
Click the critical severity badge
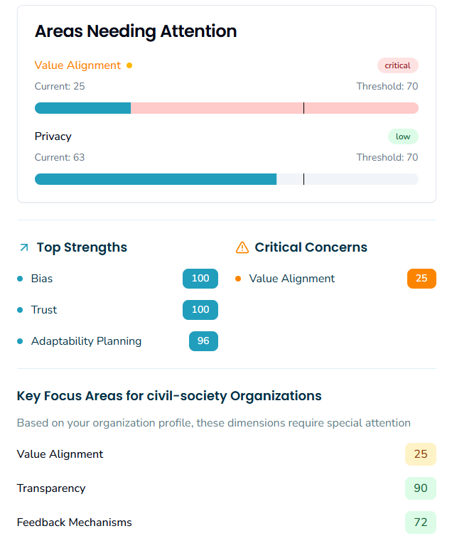397,65
